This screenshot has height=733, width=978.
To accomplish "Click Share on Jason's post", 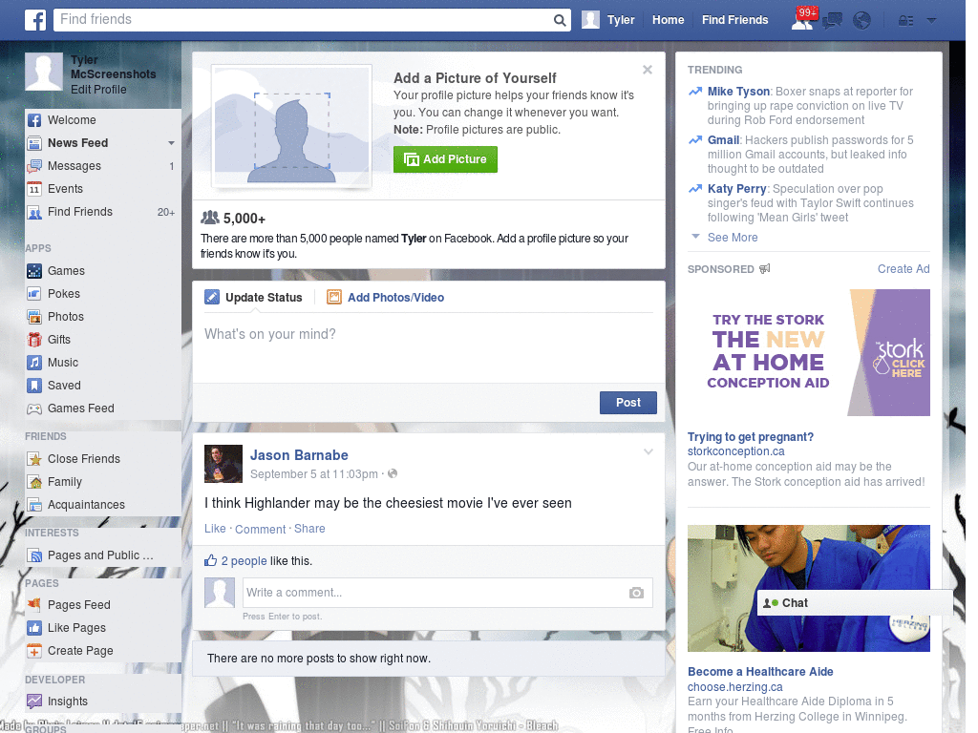I will 309,529.
